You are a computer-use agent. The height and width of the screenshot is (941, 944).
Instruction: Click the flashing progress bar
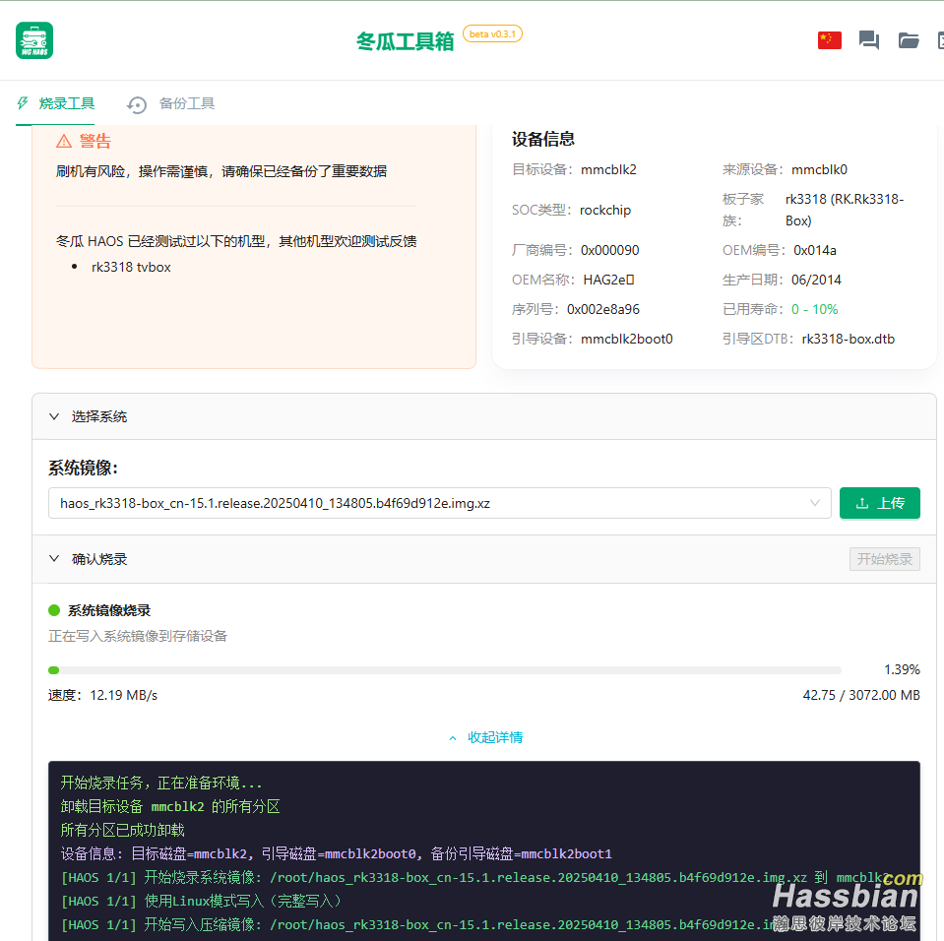click(x=444, y=670)
